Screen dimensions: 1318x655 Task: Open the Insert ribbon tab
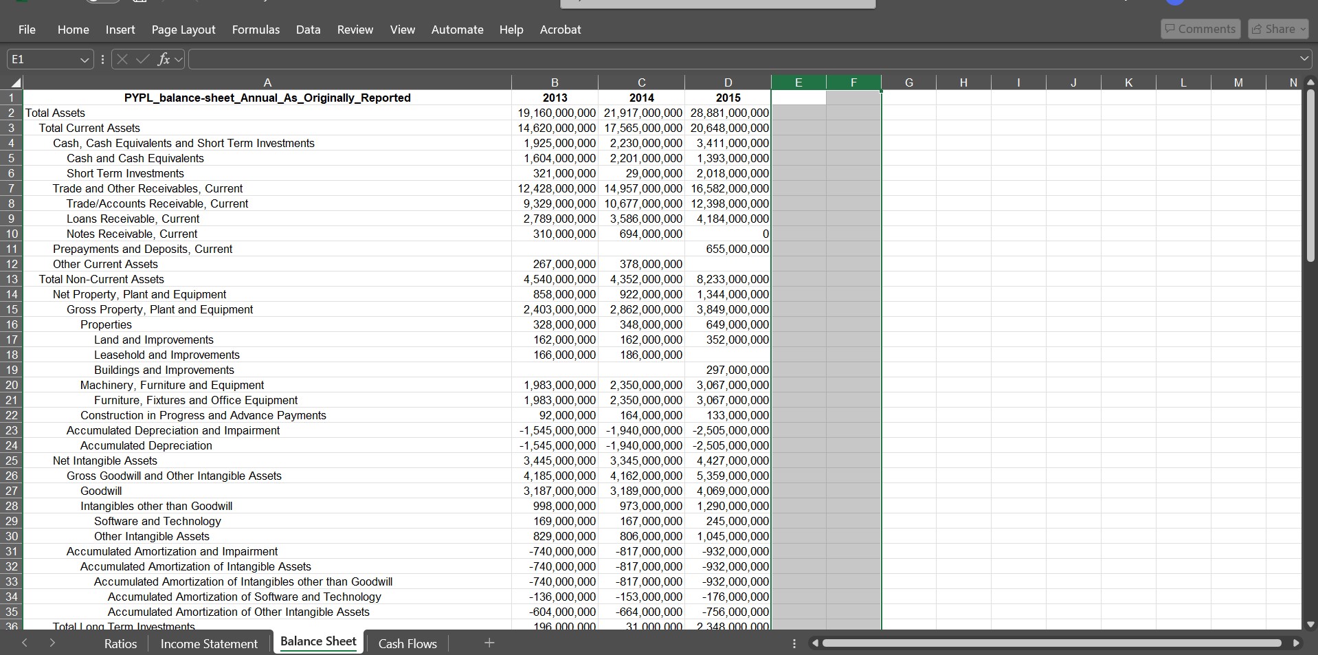120,30
